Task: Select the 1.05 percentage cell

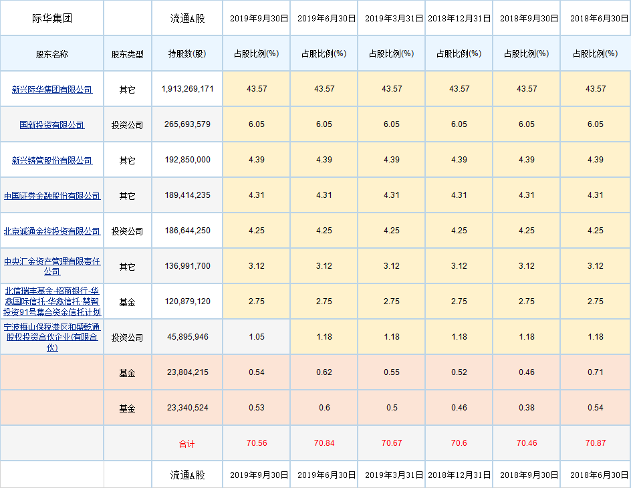Action: point(257,337)
